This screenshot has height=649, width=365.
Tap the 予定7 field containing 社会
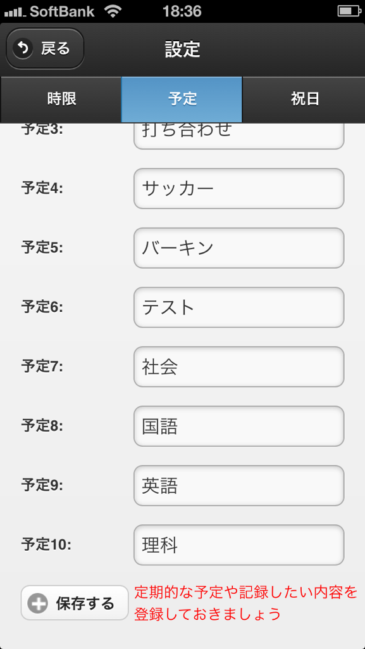click(238, 367)
